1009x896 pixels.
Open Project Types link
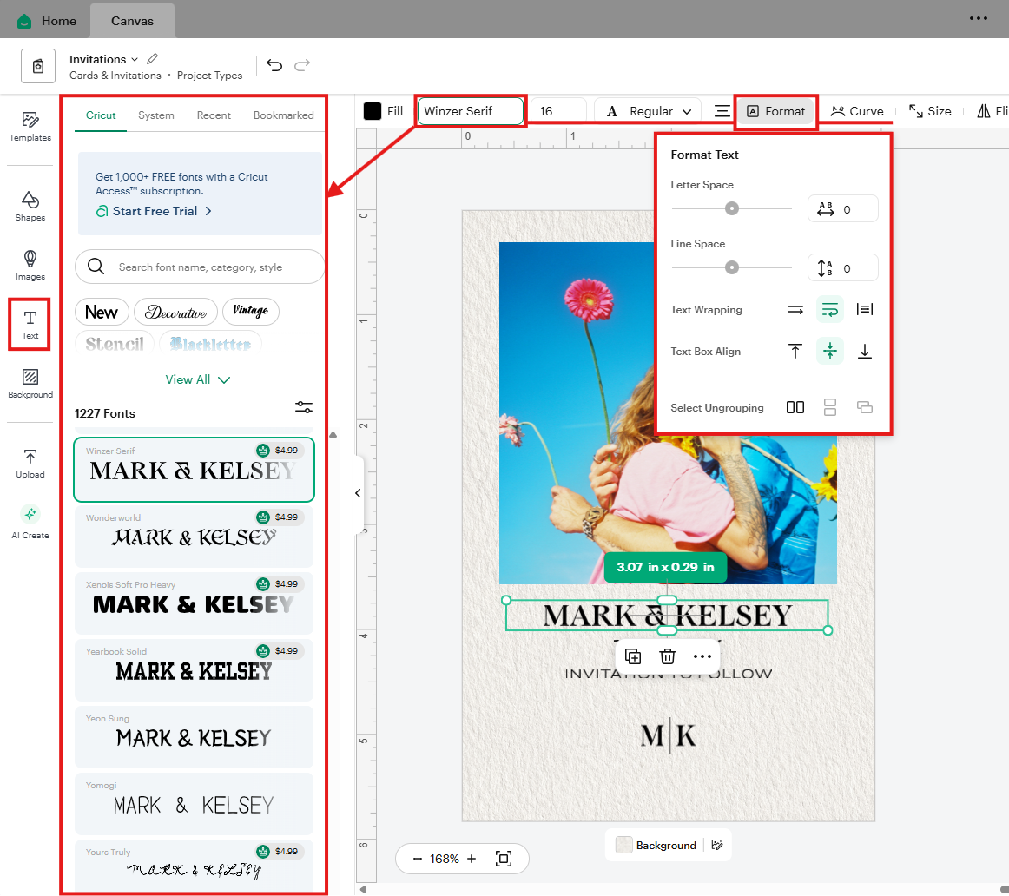[209, 76]
